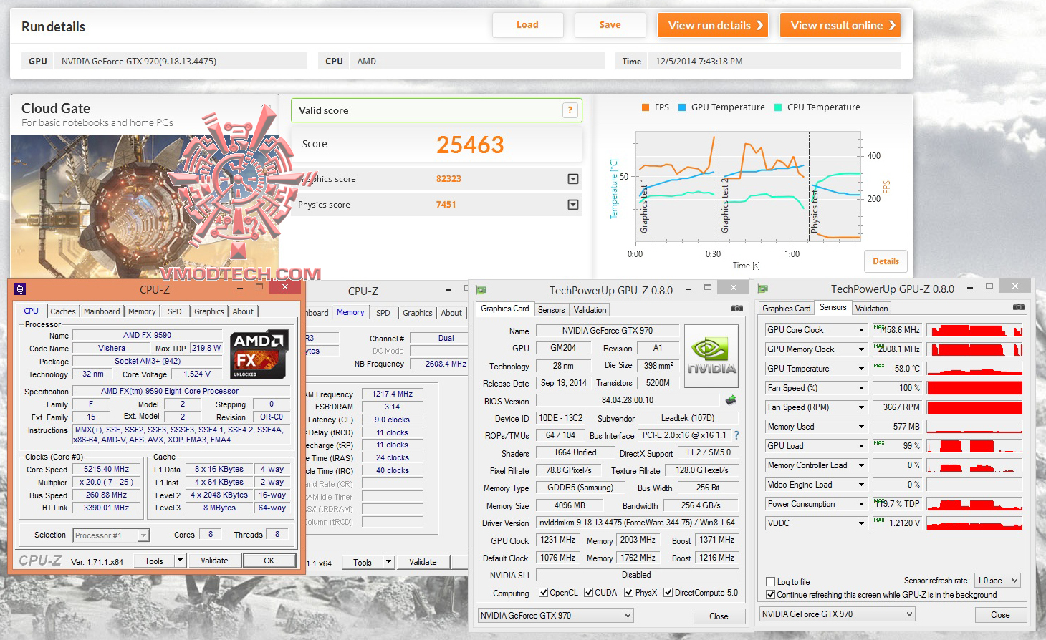Toggle the DirectCompute 5.0 checkbox

(x=668, y=593)
